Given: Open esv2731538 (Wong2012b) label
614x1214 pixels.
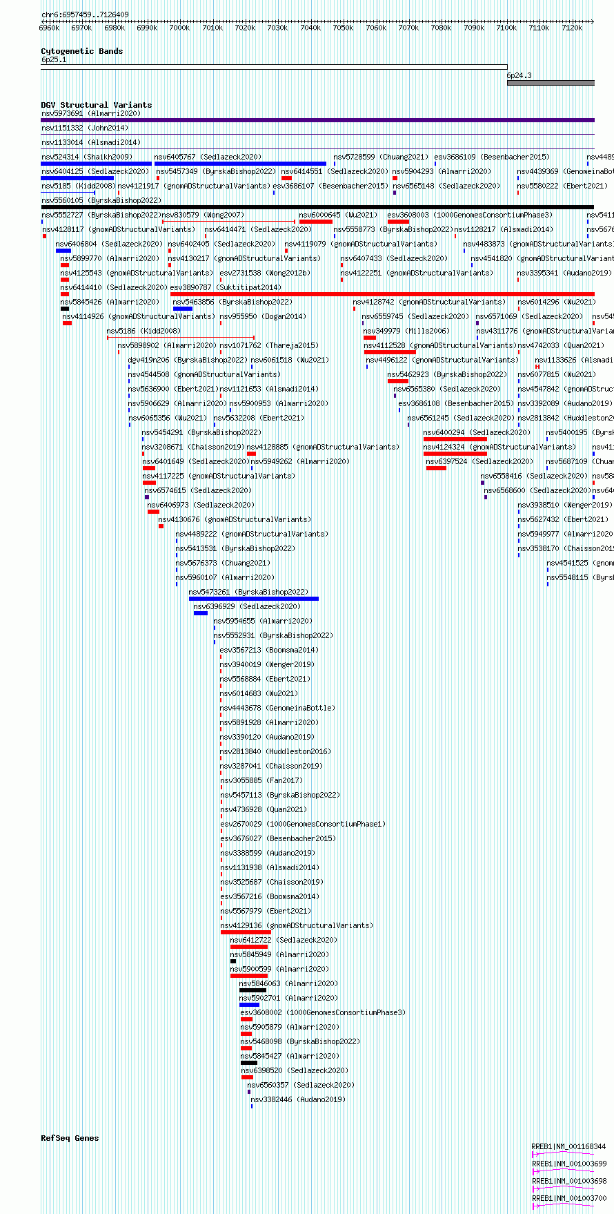Looking at the screenshot, I should (x=266, y=273).
